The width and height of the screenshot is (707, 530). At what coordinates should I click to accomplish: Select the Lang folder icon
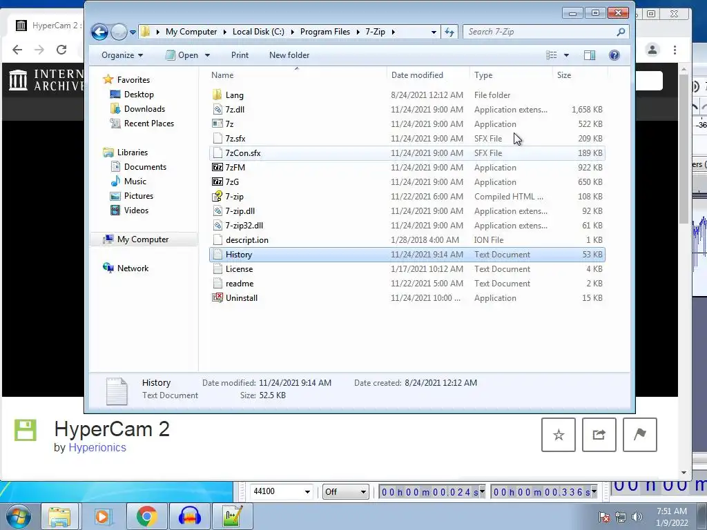point(217,95)
